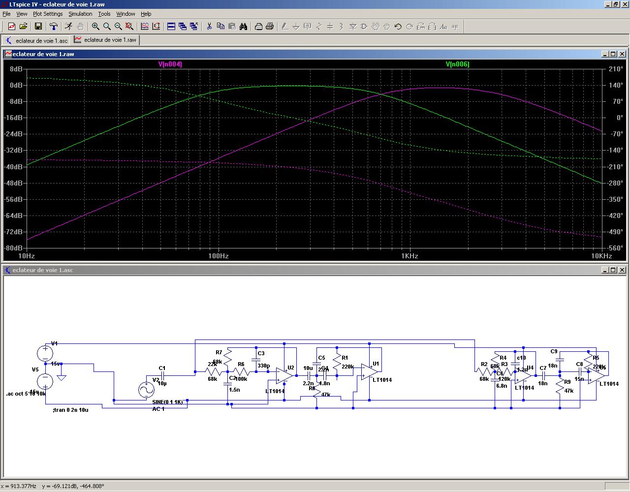Viewport: 630px width, 492px height.
Task: Open a file with the folder icon
Action: (23, 27)
